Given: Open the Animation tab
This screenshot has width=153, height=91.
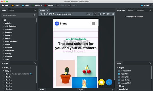Looking at the screenshot, I should coord(140,10).
